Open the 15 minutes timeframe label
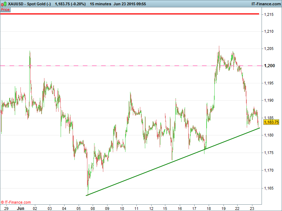282x211 pixels. click(100, 4)
